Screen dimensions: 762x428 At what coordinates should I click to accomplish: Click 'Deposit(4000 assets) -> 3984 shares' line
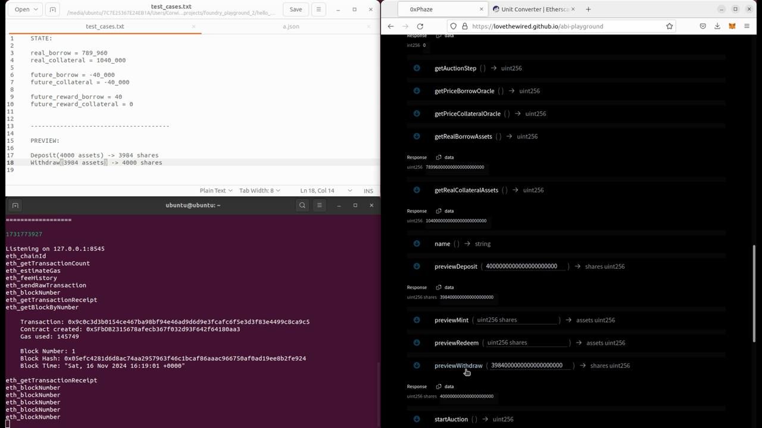pyautogui.click(x=95, y=155)
